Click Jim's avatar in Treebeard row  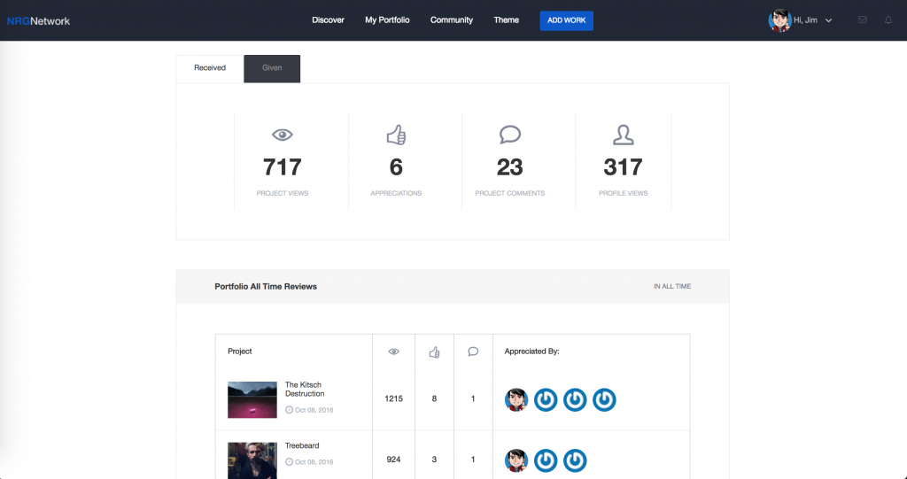click(x=516, y=460)
